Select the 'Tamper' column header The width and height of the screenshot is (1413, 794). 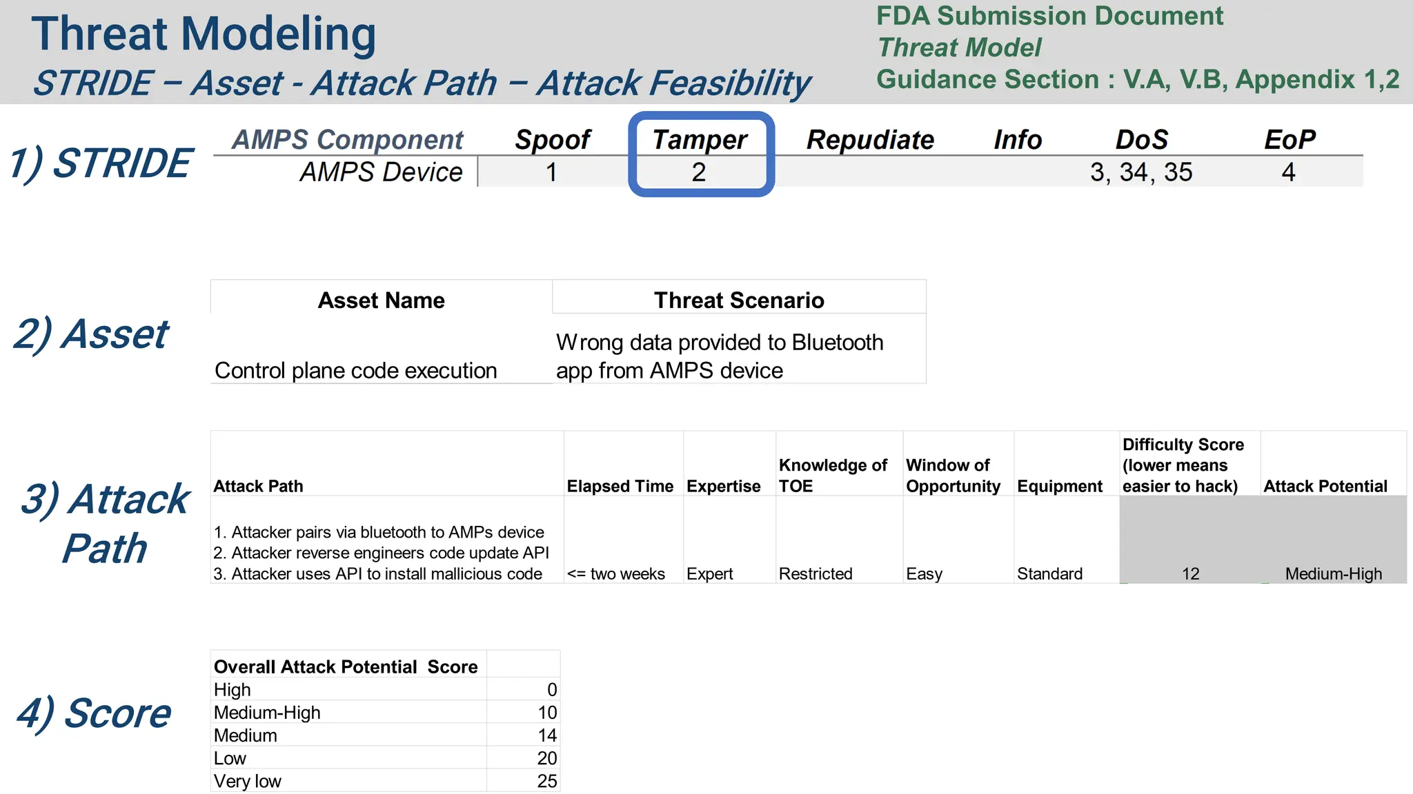point(700,140)
